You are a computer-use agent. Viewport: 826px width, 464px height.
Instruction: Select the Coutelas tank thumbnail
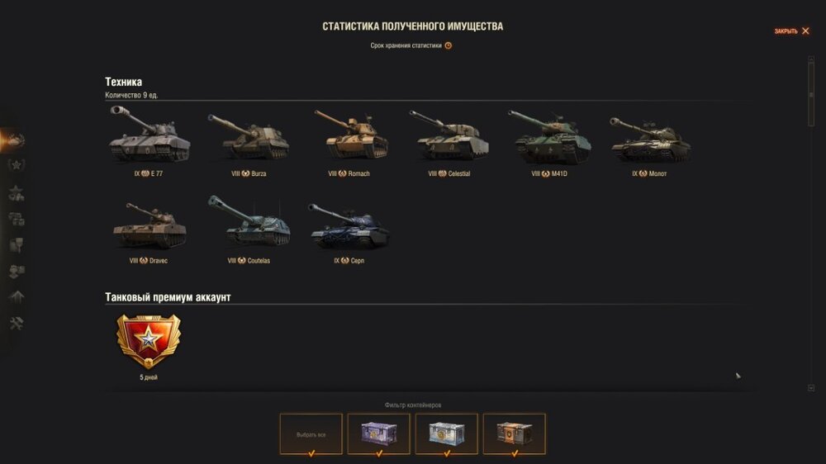(x=249, y=221)
